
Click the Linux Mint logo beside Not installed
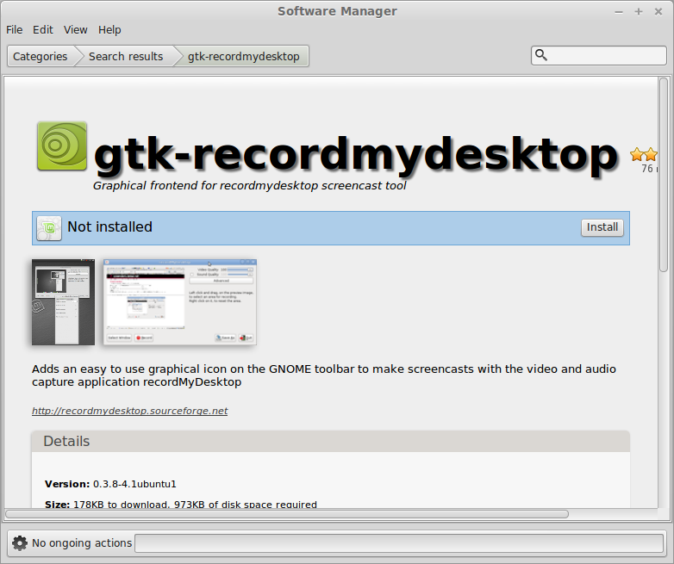coord(49,228)
